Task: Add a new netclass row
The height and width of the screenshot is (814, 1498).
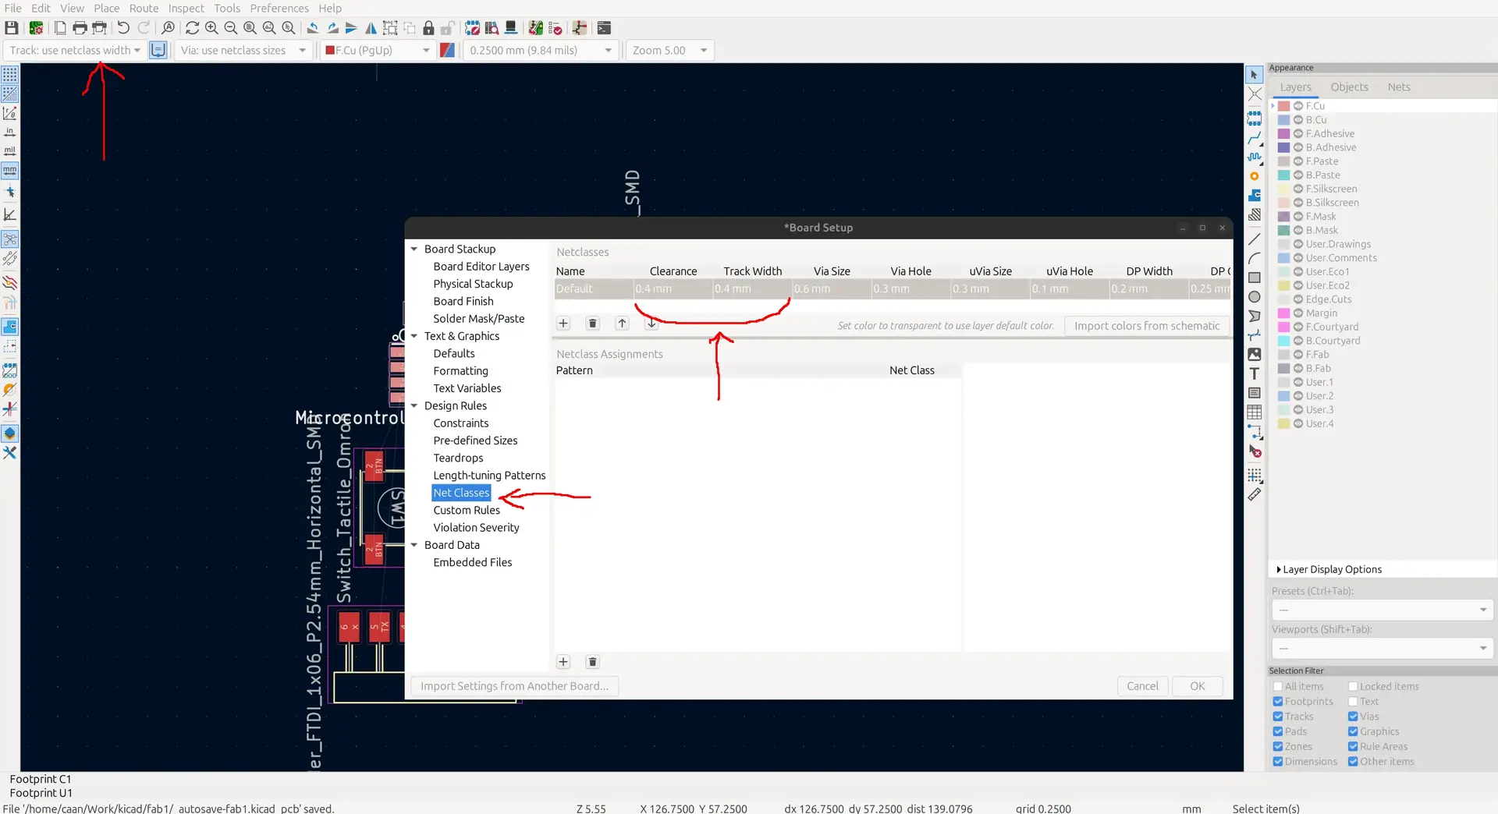Action: [x=563, y=324]
